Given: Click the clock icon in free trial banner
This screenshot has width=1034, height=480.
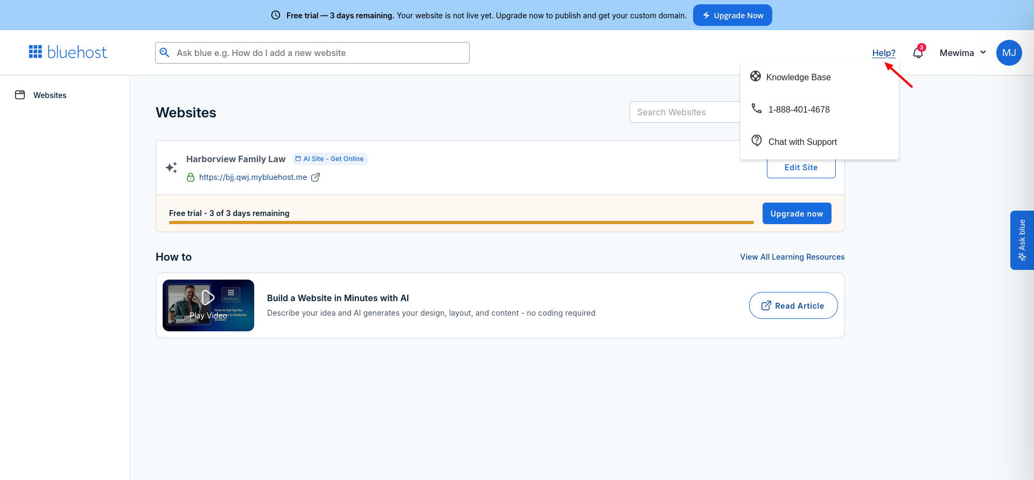Looking at the screenshot, I should tap(276, 15).
